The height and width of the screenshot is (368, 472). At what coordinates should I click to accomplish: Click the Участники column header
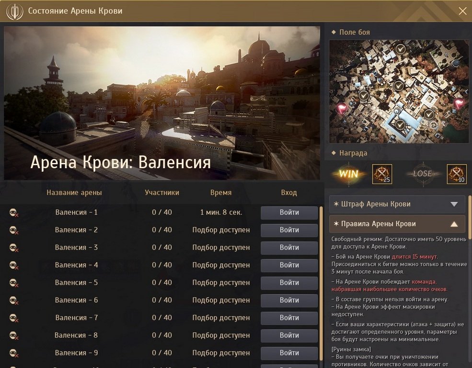pyautogui.click(x=162, y=193)
